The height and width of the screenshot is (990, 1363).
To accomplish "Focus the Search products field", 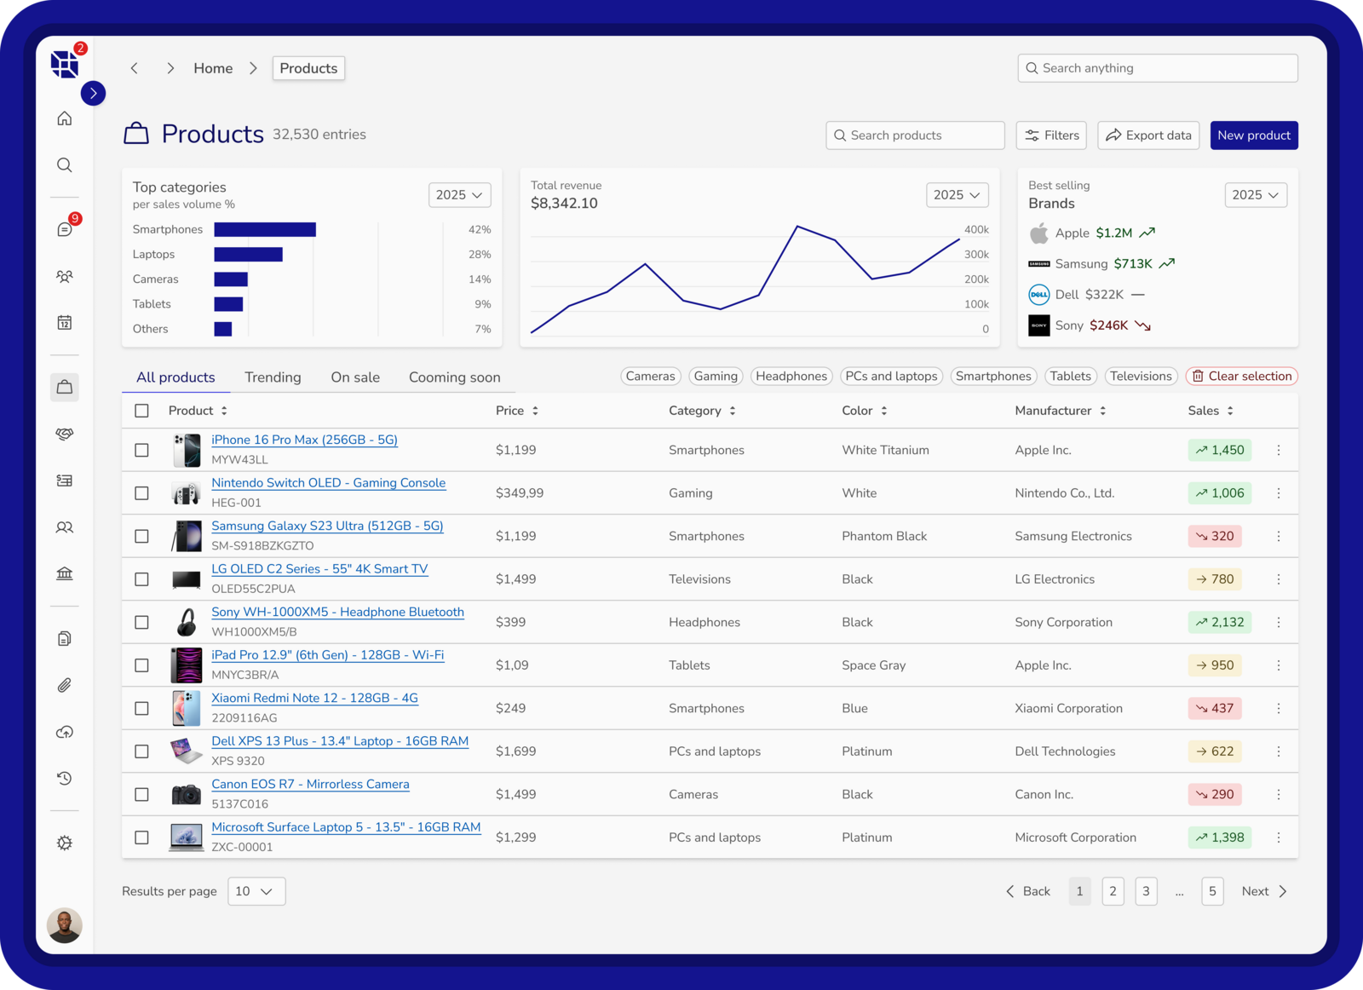I will (915, 135).
